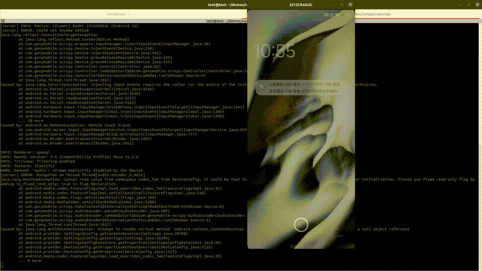Click the 'Exception on thread Thread[audio-encoder' line

(x=73, y=175)
